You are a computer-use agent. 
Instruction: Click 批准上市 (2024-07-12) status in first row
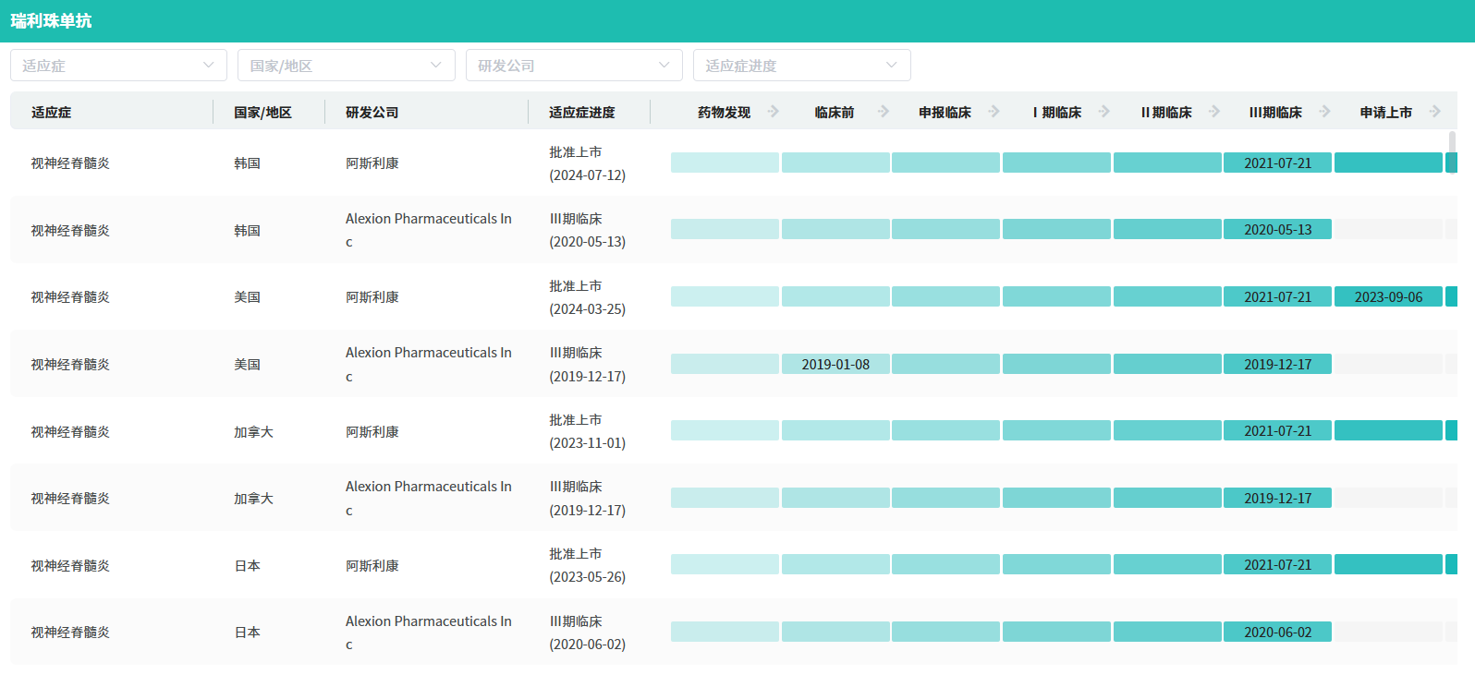pos(587,163)
